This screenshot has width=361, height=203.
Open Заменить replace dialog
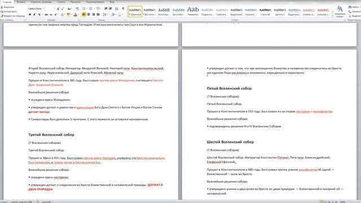tap(355, 11)
